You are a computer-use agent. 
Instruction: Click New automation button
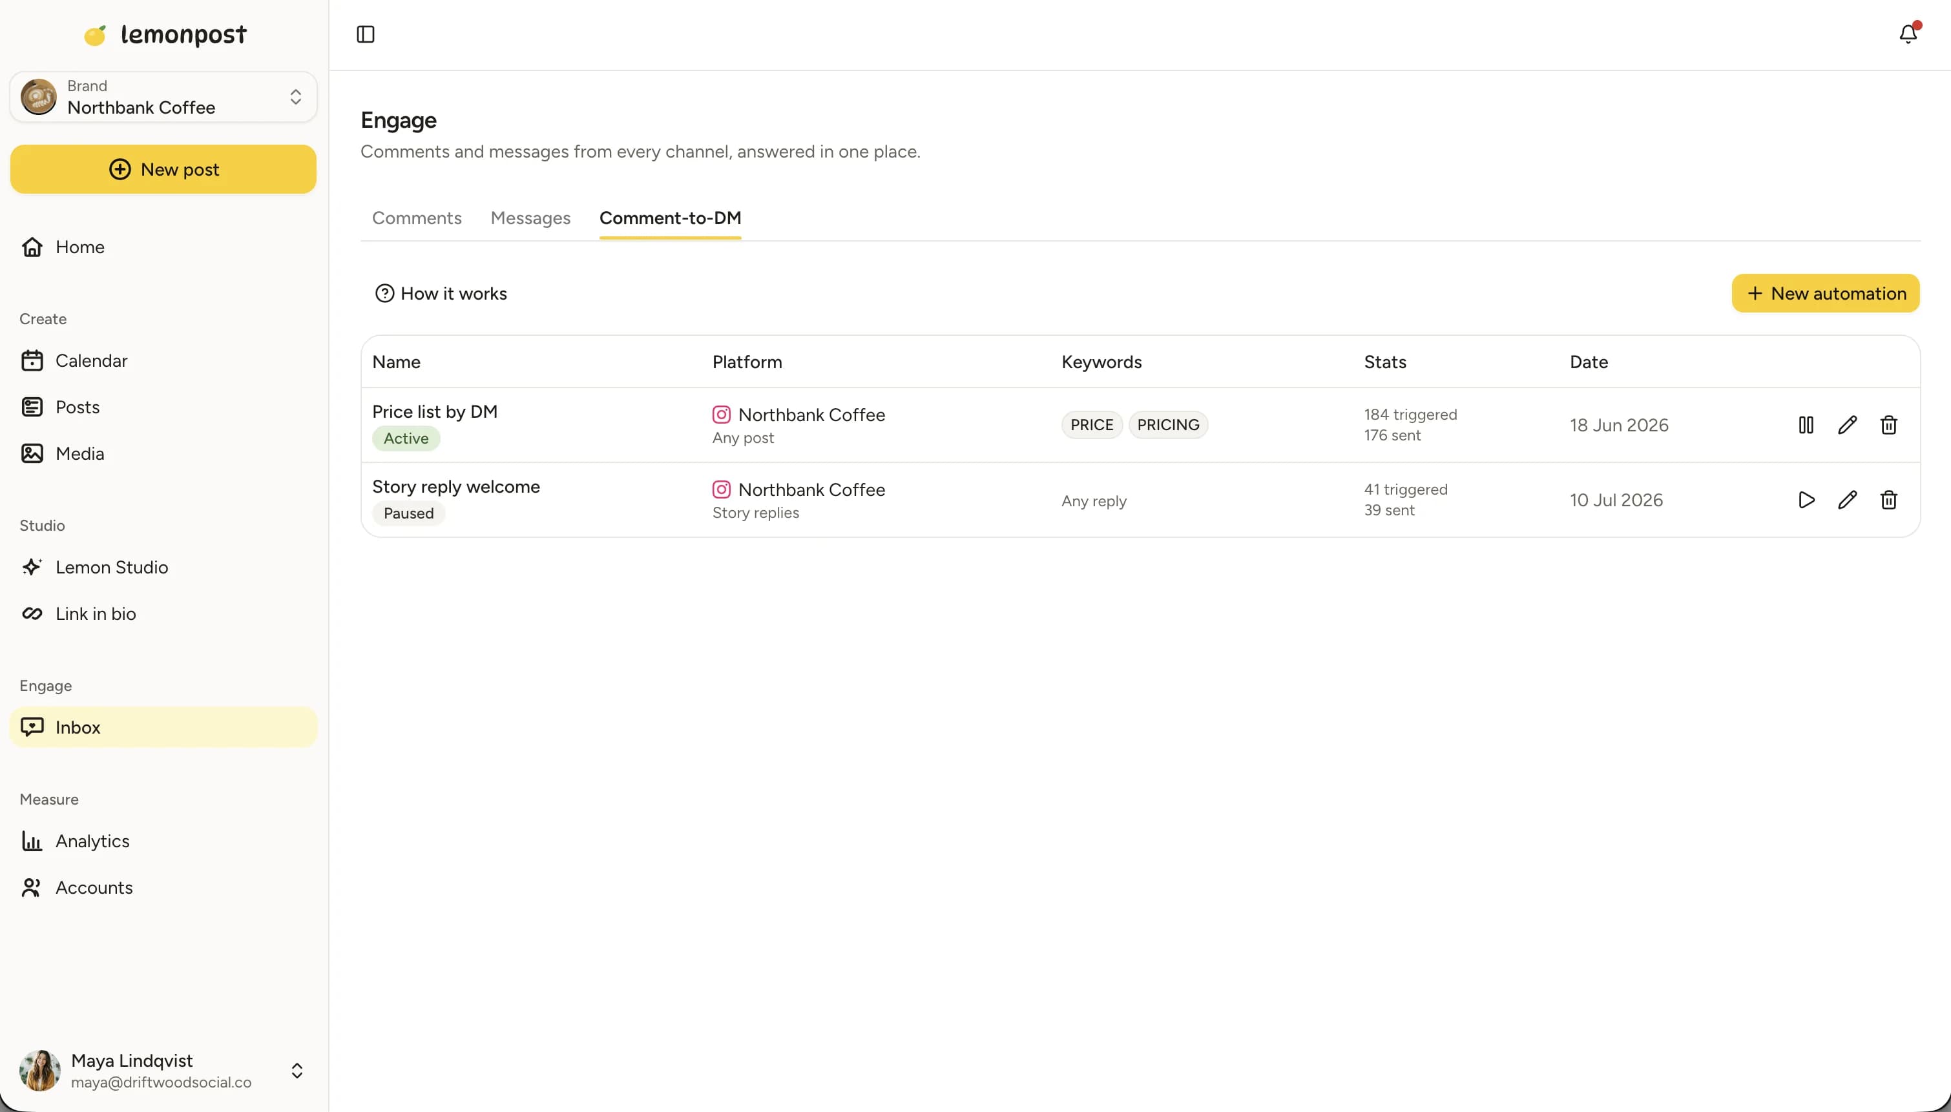(x=1826, y=293)
